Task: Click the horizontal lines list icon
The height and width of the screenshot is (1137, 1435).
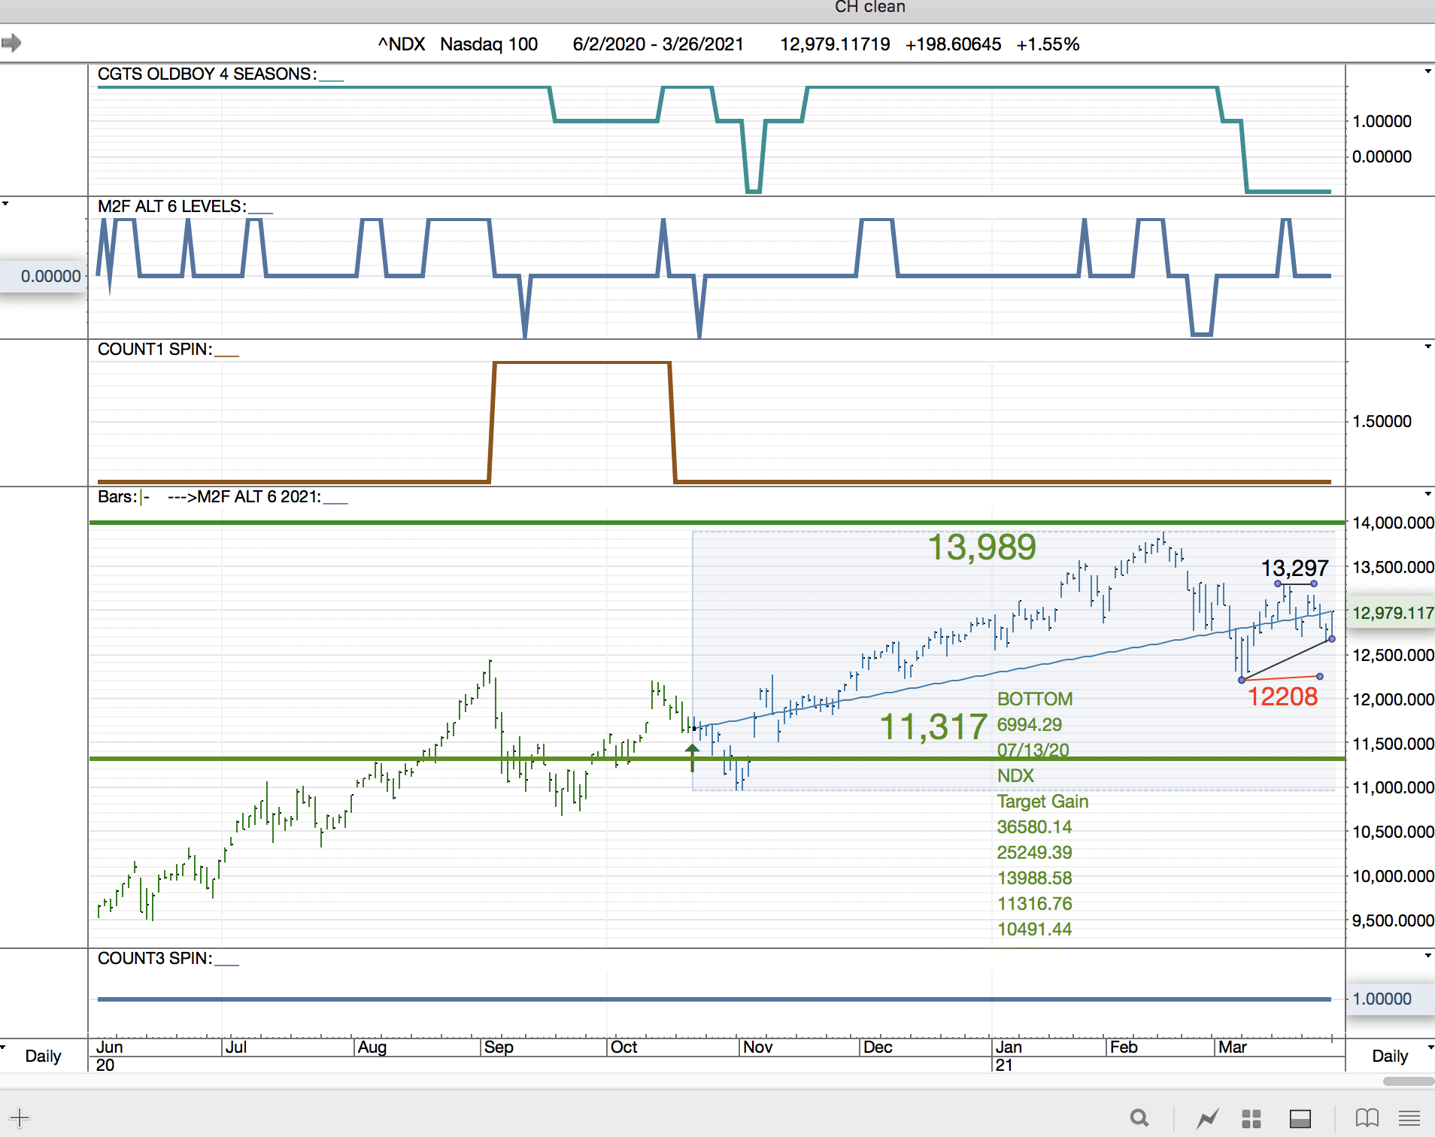Action: coord(1409,1118)
